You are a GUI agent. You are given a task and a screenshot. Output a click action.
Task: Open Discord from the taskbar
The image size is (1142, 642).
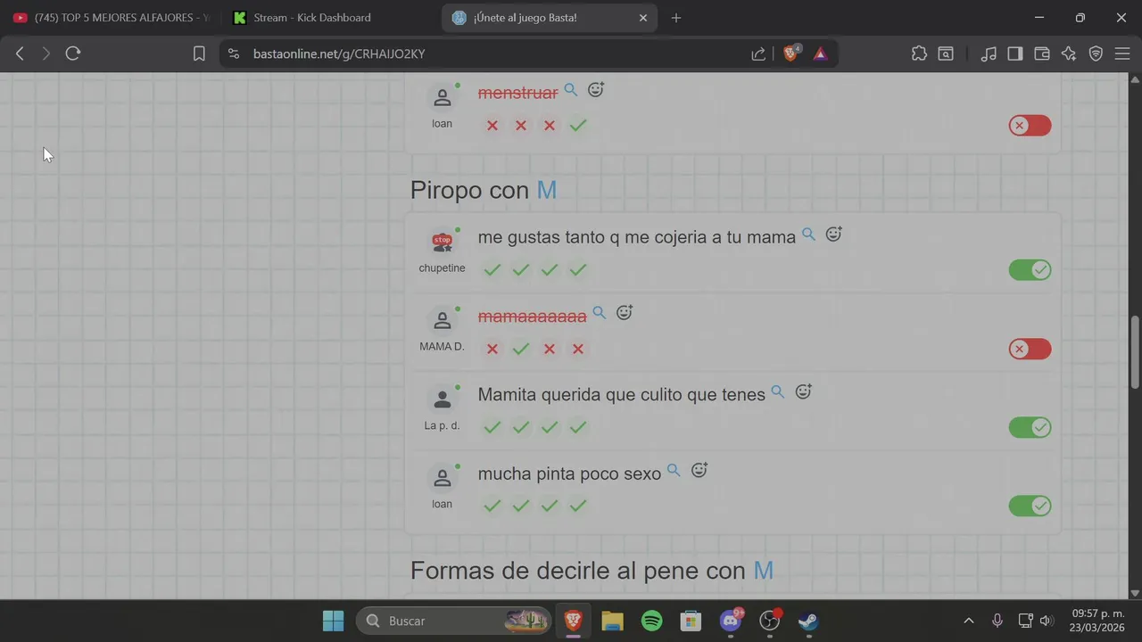pos(731,621)
